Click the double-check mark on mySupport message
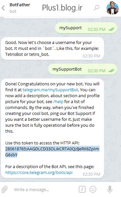121x197 pixels. tap(111, 30)
